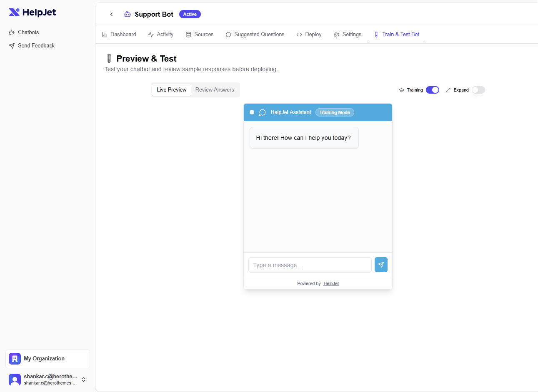Enable the Expand switch
Image resolution: width=538 pixels, height=392 pixels.
tap(478, 90)
